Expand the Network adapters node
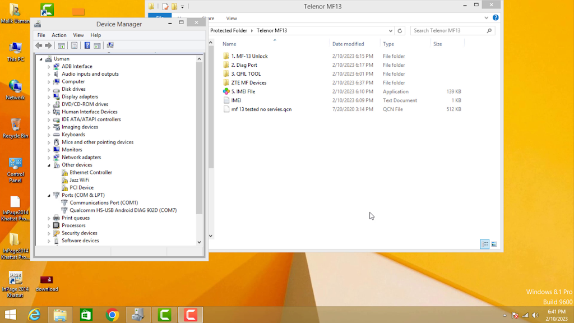 (49, 158)
